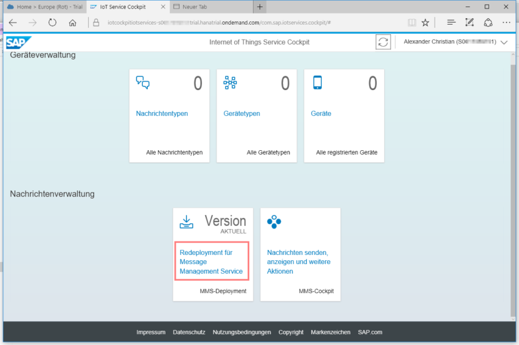
Task: Click the MMS-Cockpit tile caption
Action: (x=316, y=291)
